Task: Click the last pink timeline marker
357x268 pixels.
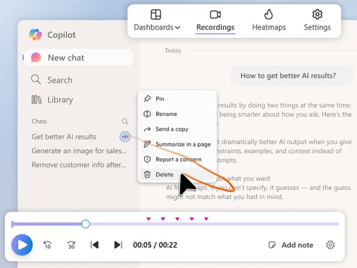Action: 206,219
